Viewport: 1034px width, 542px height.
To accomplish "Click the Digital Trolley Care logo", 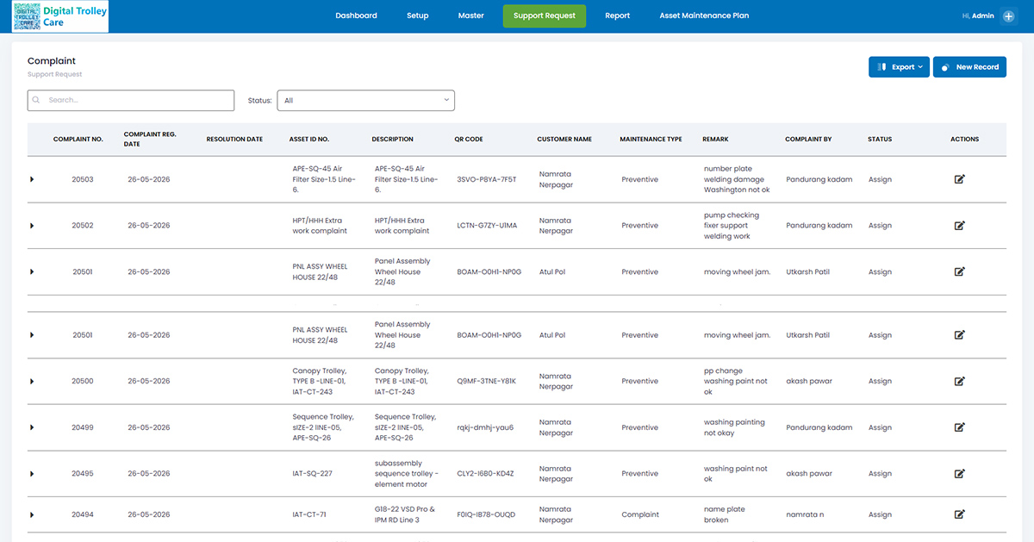I will pos(60,16).
